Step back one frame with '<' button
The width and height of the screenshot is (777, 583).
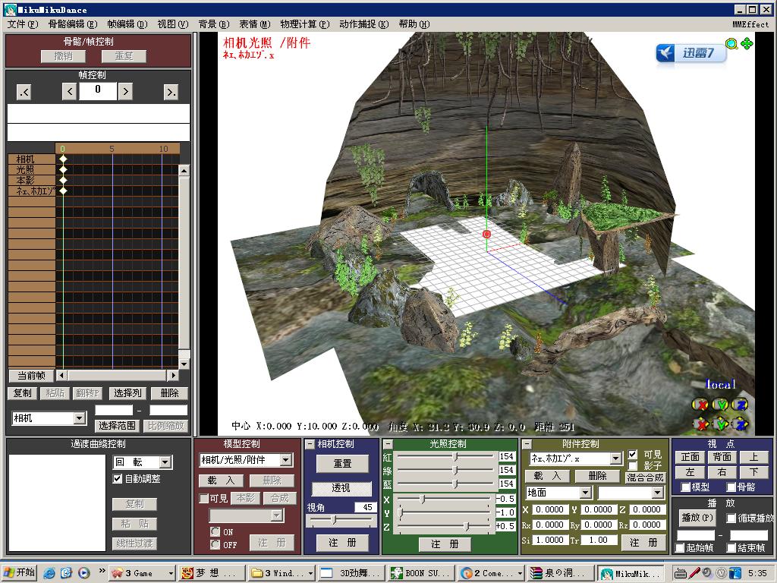pyautogui.click(x=69, y=91)
